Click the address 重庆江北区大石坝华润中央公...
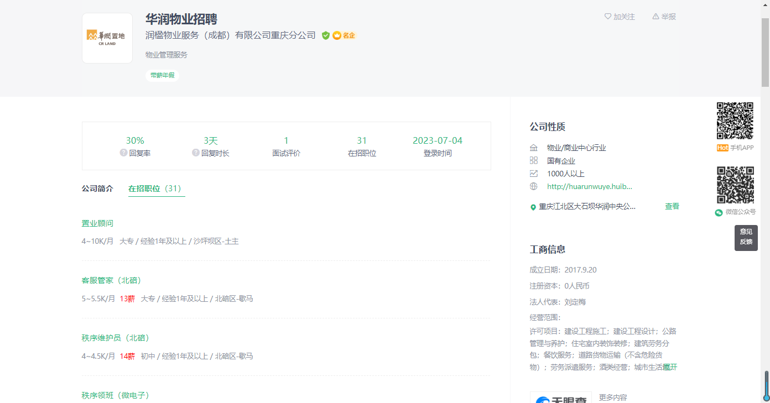Viewport: 770px width, 403px height. pos(587,206)
